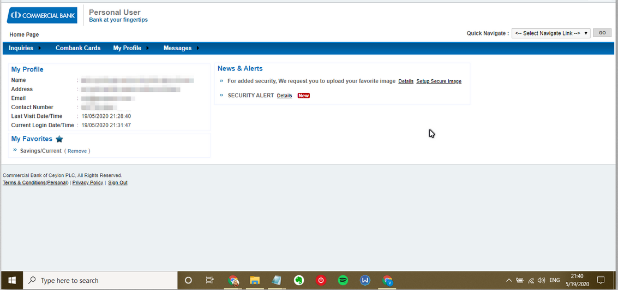Open Details link for SECURITY ALERT

coord(285,96)
